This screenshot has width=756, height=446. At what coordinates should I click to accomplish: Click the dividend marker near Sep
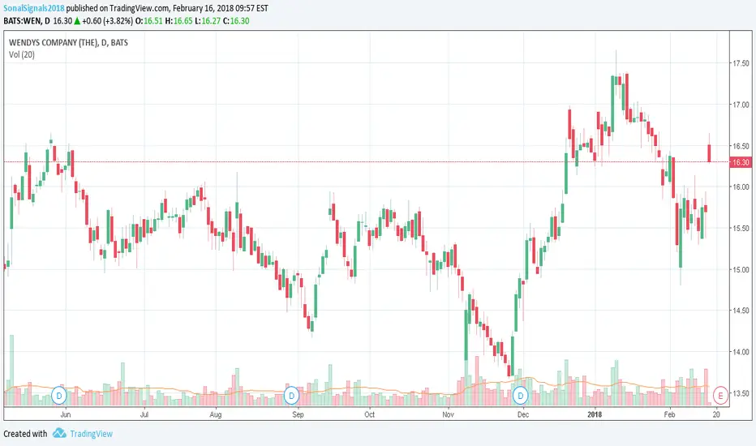pyautogui.click(x=291, y=396)
